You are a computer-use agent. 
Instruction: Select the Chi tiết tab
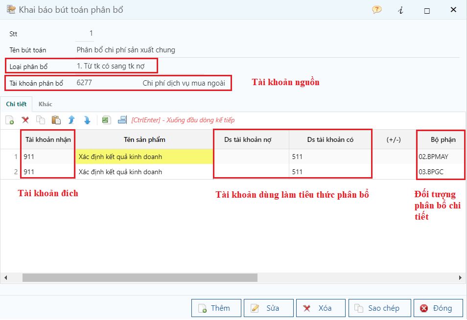click(x=16, y=104)
